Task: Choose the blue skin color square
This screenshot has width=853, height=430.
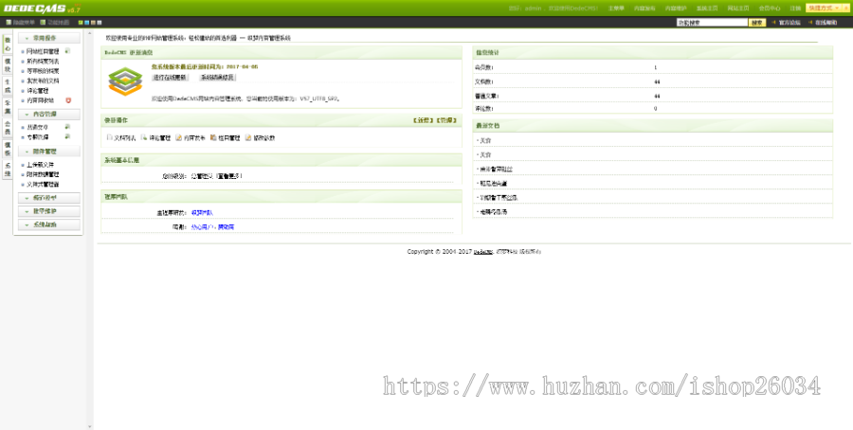Action: coord(87,23)
